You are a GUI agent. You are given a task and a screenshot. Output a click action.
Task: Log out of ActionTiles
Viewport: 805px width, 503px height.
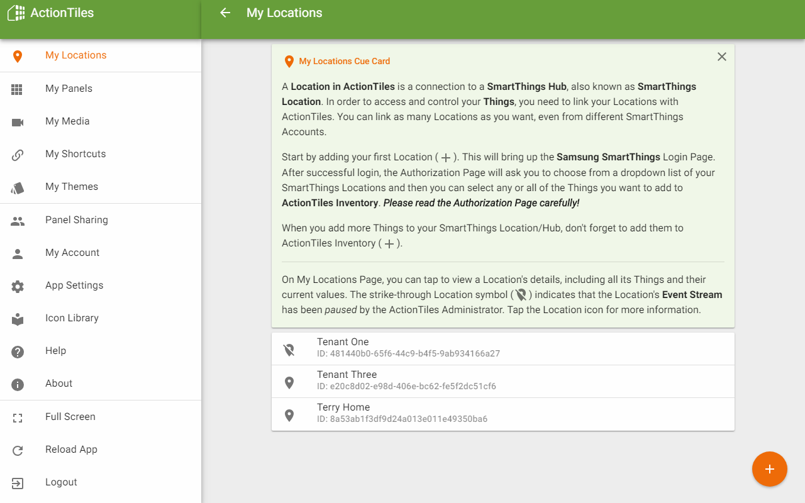[x=61, y=482]
